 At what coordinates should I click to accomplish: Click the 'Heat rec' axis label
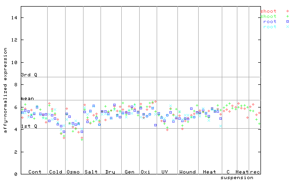point(248,172)
